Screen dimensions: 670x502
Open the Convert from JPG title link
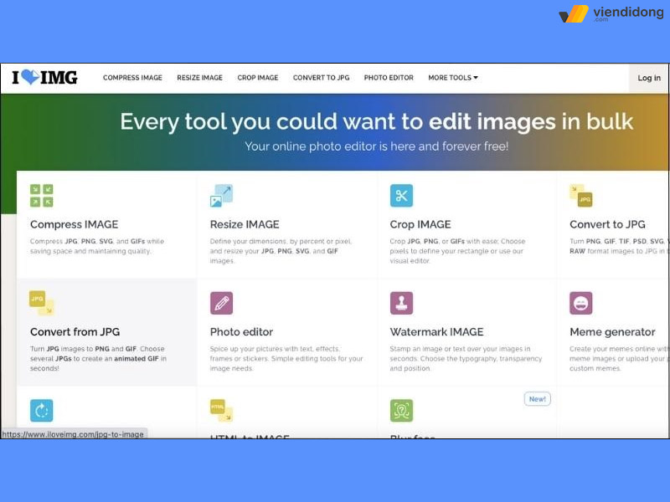(75, 332)
